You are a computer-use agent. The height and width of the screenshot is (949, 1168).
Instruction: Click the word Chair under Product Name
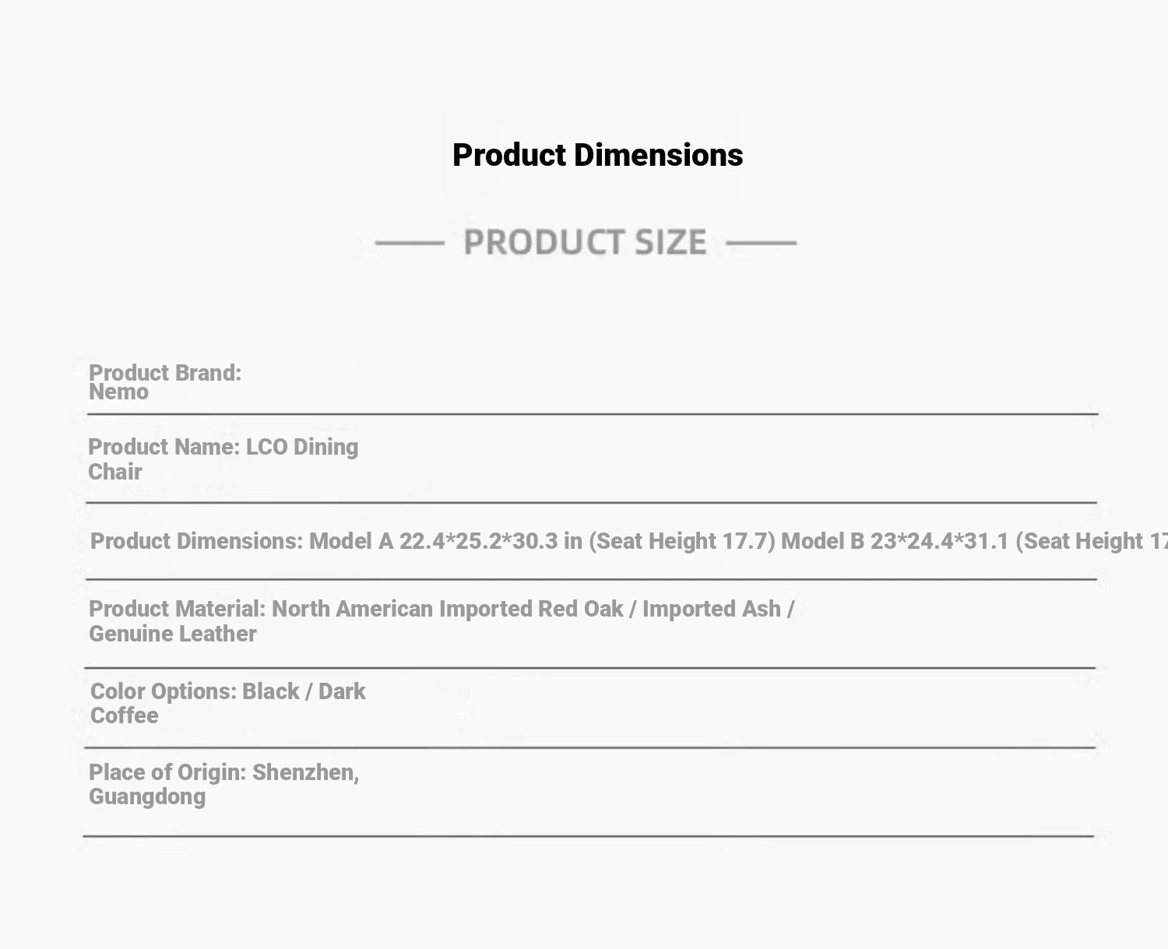115,472
